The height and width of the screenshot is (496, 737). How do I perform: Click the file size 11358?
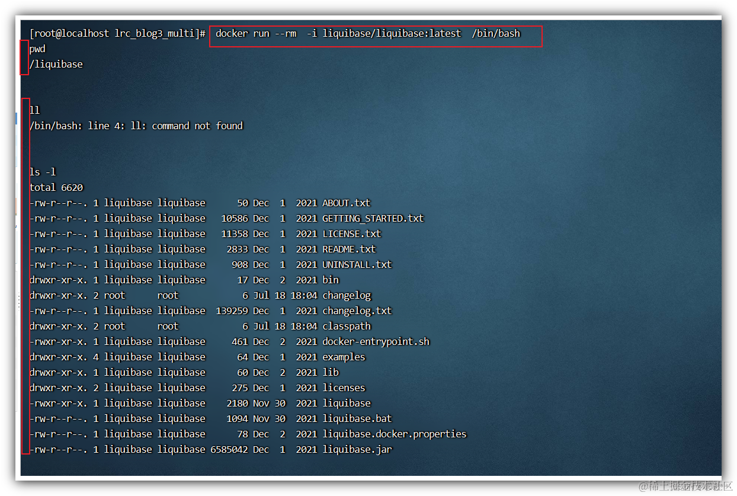tap(235, 233)
